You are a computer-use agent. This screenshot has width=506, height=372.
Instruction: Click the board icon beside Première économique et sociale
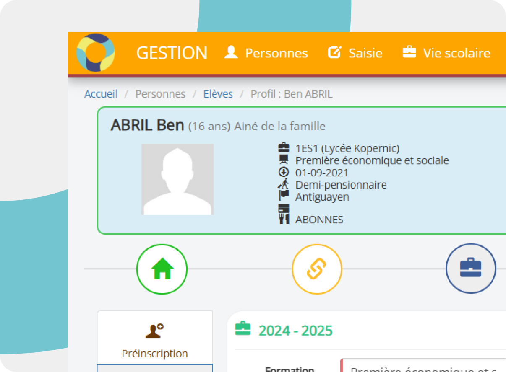tap(284, 160)
